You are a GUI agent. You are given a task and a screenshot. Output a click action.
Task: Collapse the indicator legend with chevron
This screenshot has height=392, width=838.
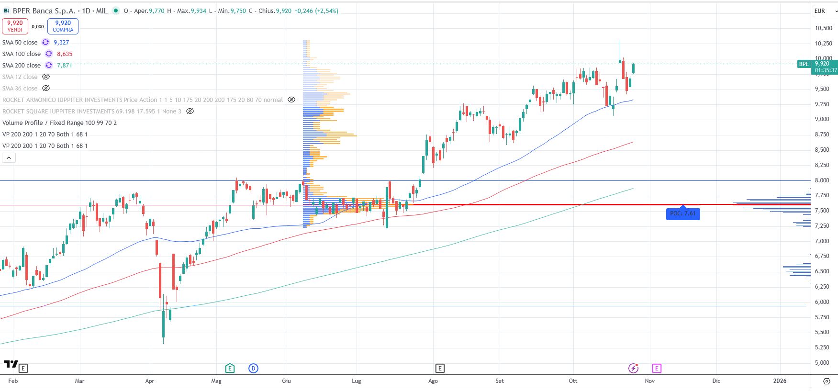click(x=9, y=157)
